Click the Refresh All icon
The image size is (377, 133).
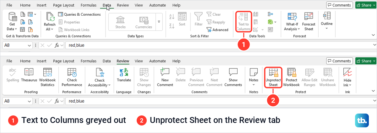(x=50, y=17)
